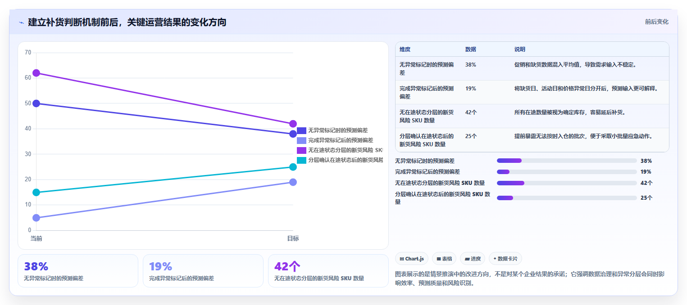Select the Chart.js tag chip
The width and height of the screenshot is (687, 305).
[412, 259]
